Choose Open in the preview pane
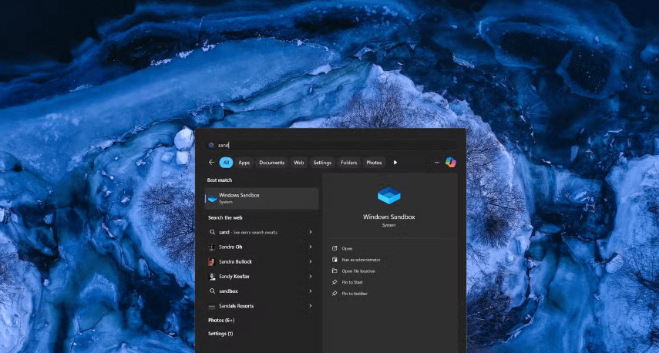Screen dimensions: 659x353 pyautogui.click(x=347, y=248)
